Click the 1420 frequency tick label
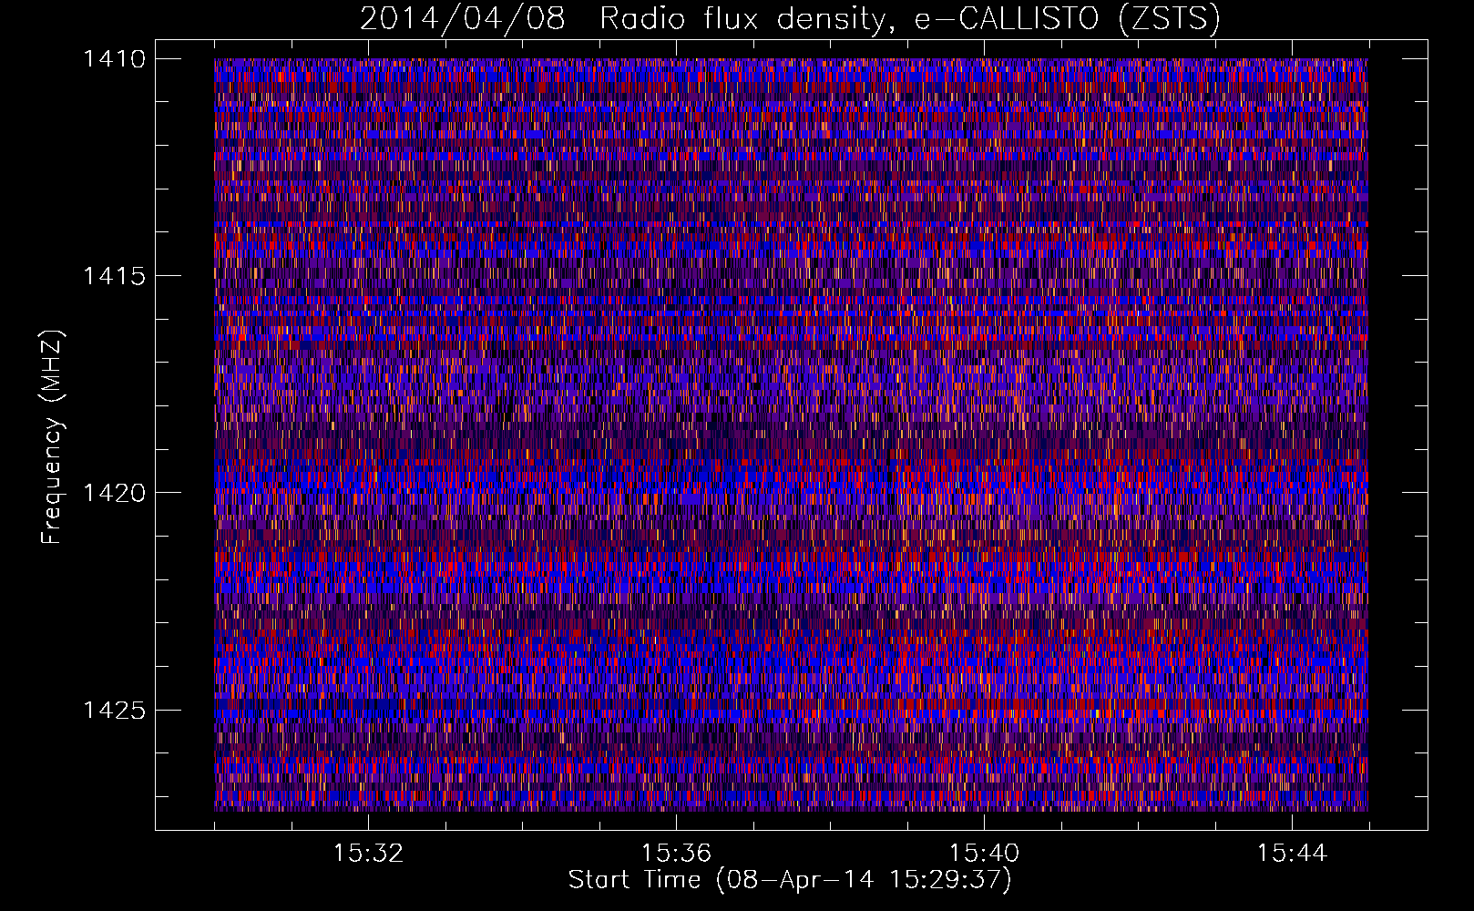1474x911 pixels. [114, 493]
